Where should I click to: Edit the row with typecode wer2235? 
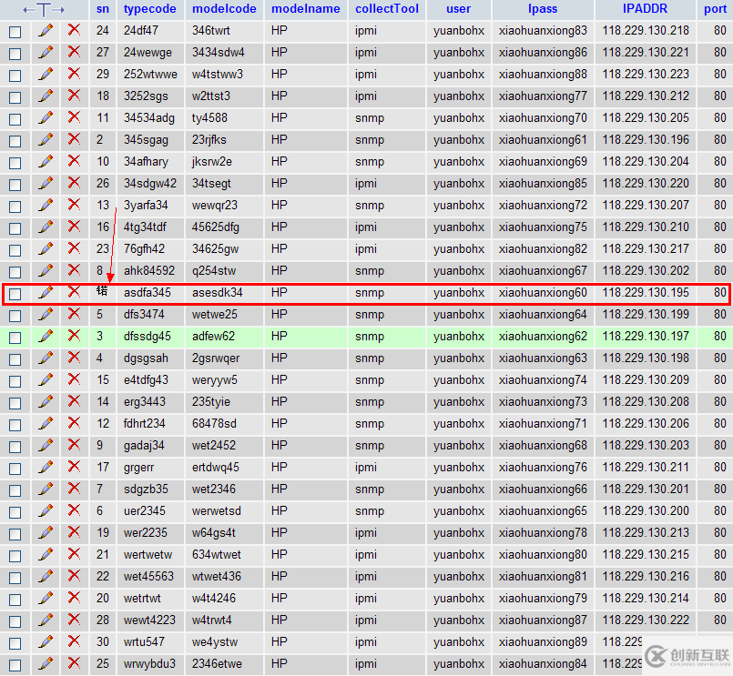pyautogui.click(x=46, y=532)
